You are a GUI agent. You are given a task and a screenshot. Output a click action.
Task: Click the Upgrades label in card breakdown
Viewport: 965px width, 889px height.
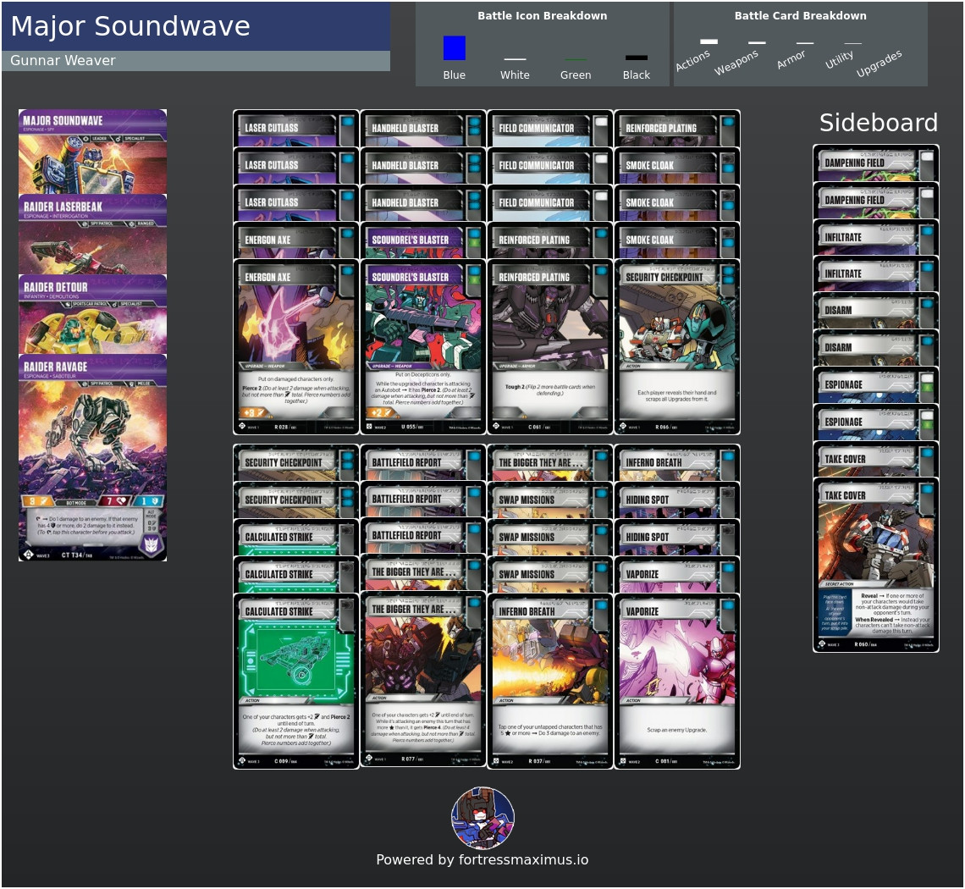pos(879,63)
